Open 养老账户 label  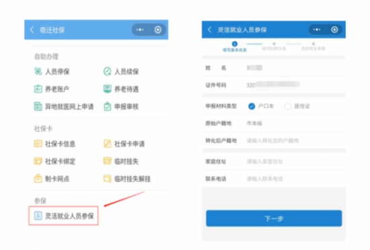(x=57, y=89)
